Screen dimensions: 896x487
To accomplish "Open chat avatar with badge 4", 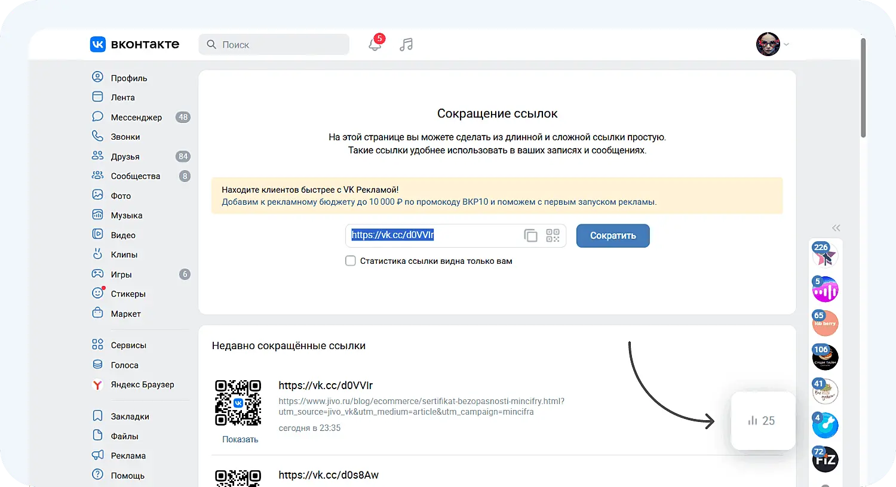I will [826, 426].
